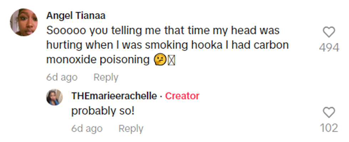Open the THEmarieerachelle username link
Screen dimensions: 349x142
coord(114,96)
